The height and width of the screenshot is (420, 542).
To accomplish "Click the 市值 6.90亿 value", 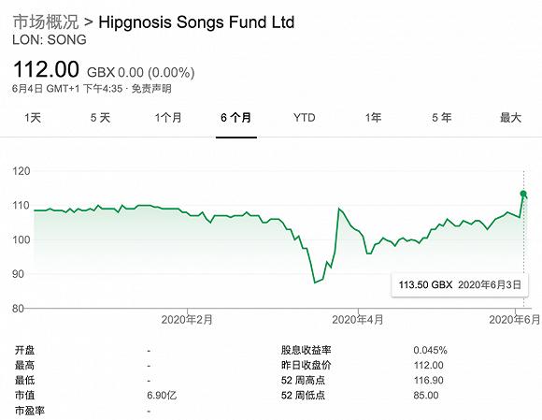I will tap(162, 395).
